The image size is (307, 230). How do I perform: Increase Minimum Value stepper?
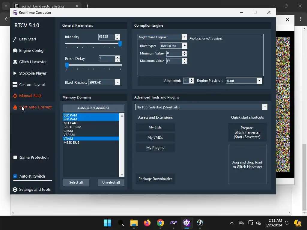point(185,52)
